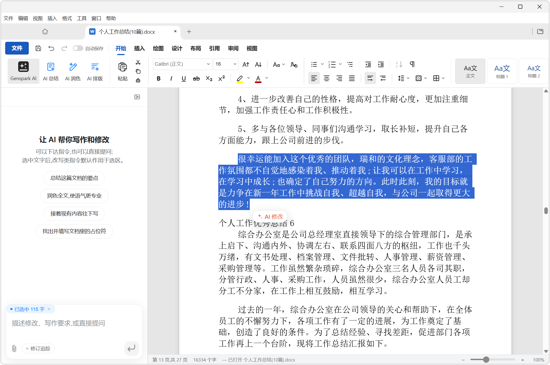Image resolution: width=550 pixels, height=365 pixels.
Task: Apply the 标题 1 style
Action: (x=502, y=71)
